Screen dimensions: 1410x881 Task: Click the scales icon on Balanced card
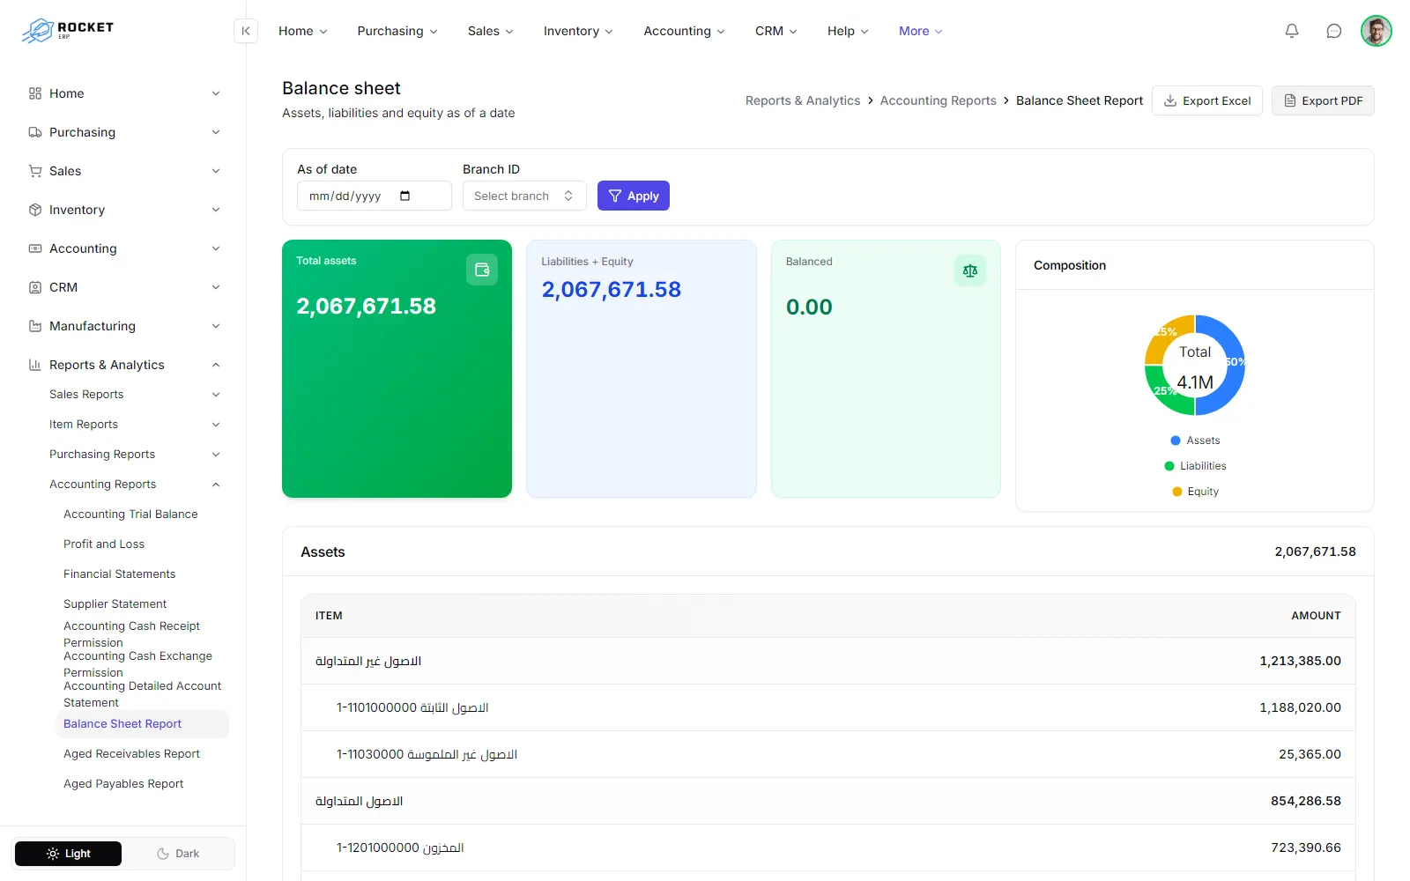coord(970,270)
